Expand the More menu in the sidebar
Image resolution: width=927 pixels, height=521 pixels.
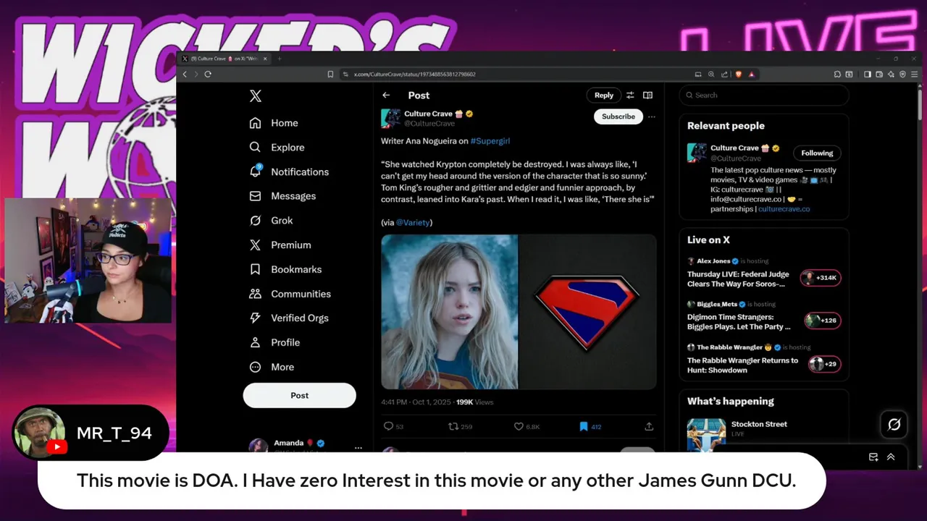coord(272,367)
